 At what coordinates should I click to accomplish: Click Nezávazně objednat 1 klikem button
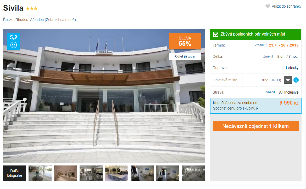pos(256,126)
